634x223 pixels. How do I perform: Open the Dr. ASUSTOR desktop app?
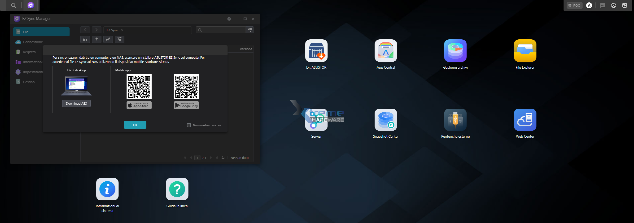pyautogui.click(x=316, y=51)
